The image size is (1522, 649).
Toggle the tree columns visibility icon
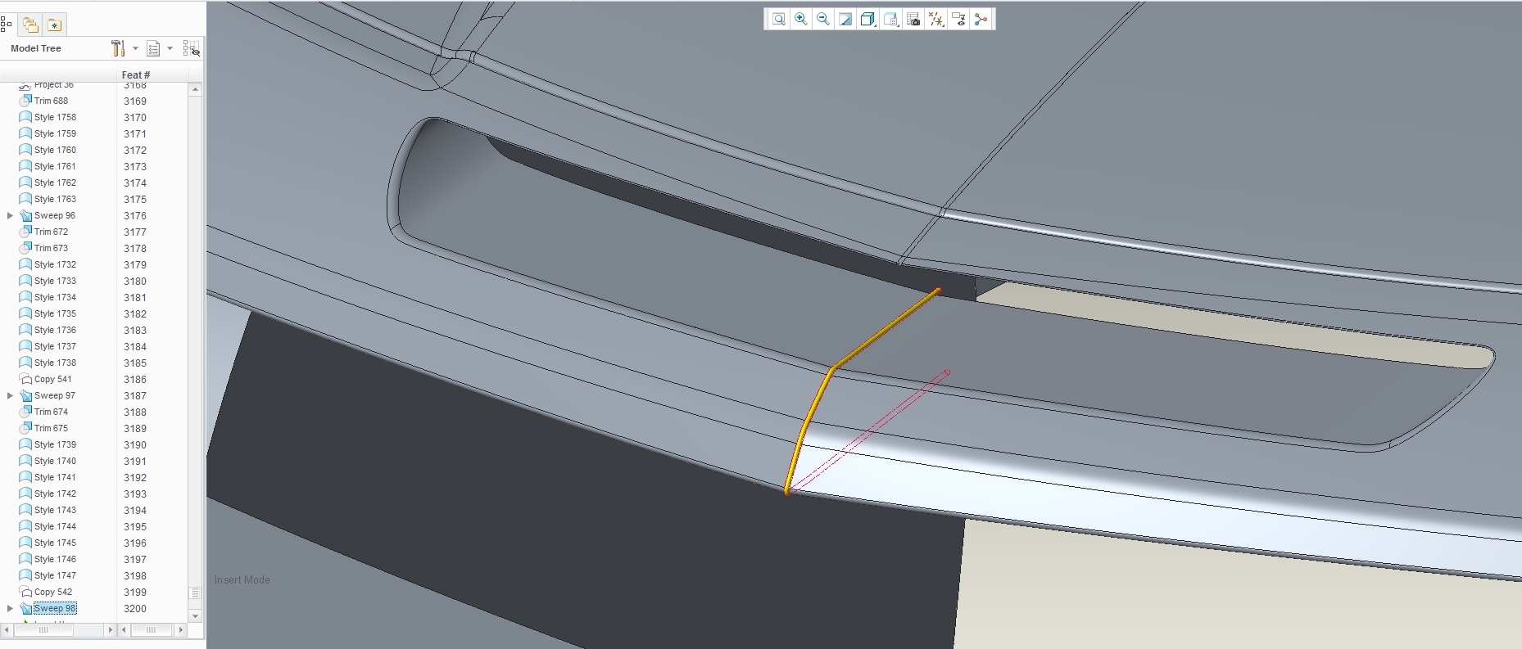pyautogui.click(x=191, y=48)
